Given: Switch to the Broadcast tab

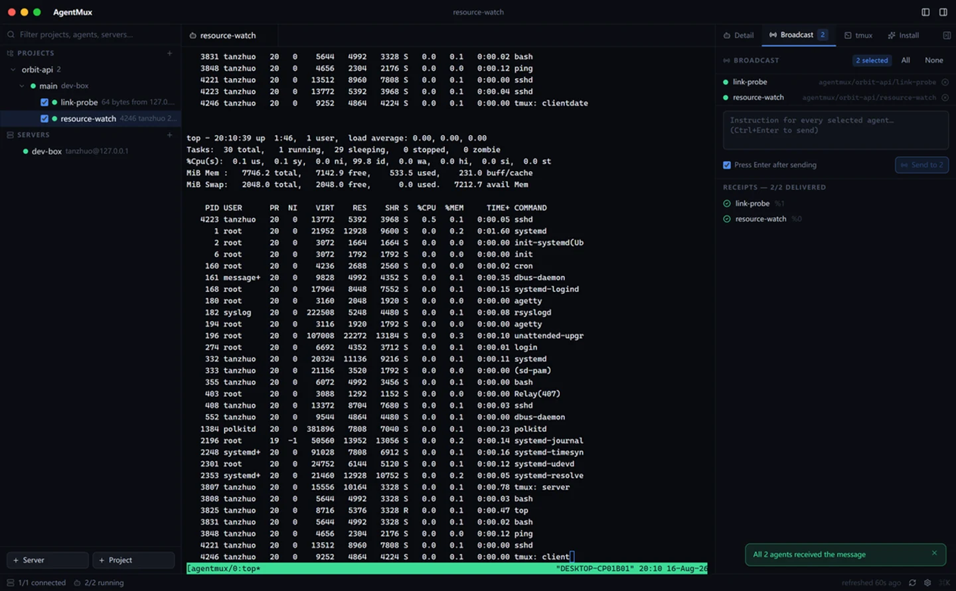Looking at the screenshot, I should coord(799,35).
